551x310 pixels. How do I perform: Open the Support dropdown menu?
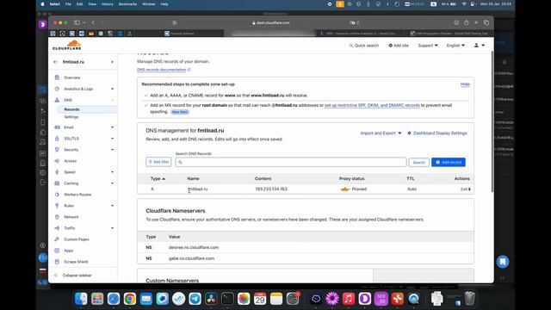428,46
